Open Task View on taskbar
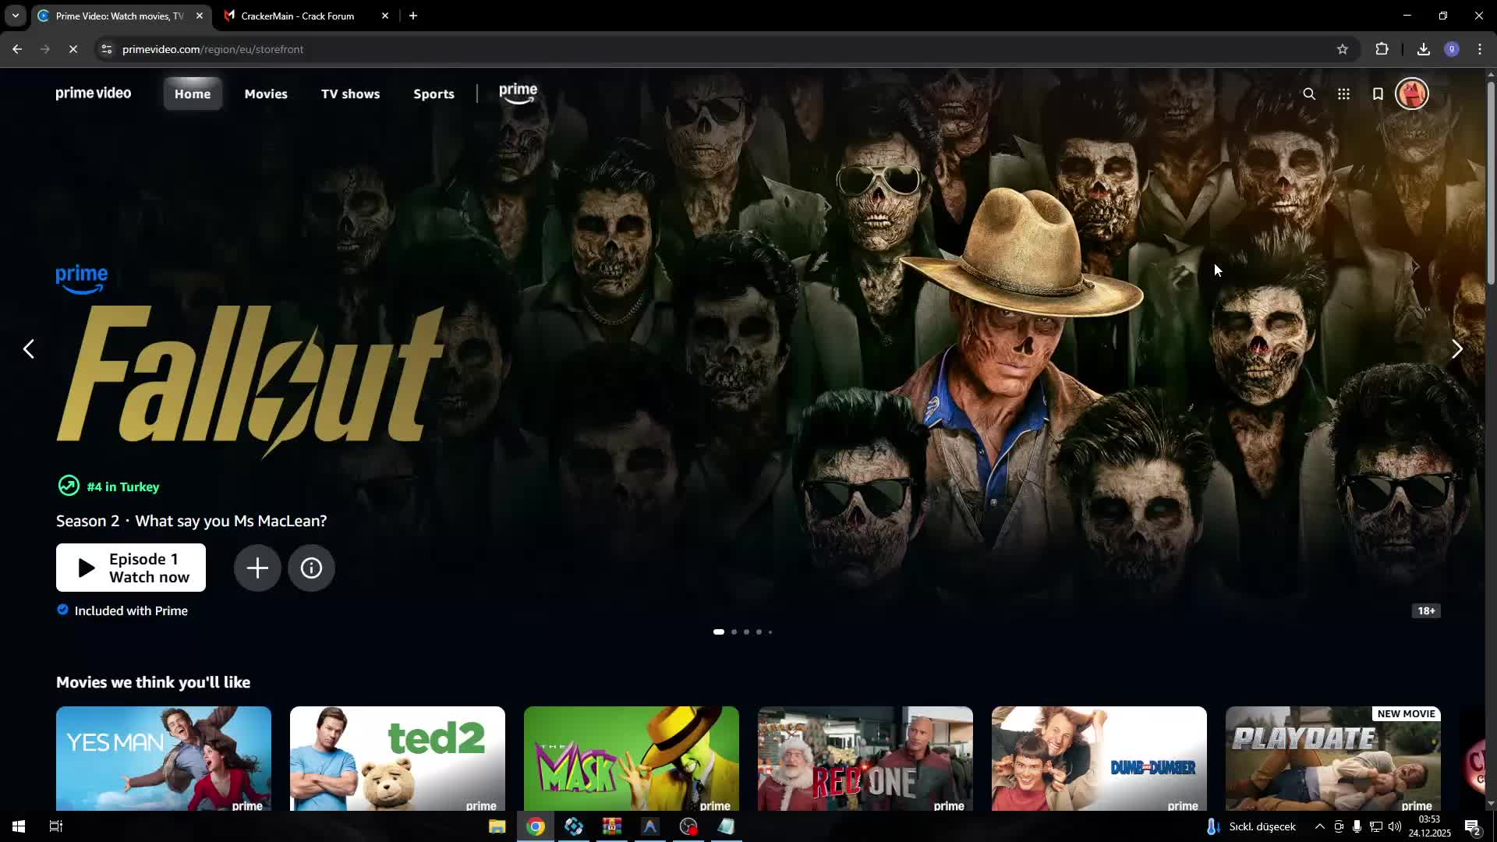Viewport: 1497px width, 842px height. (56, 826)
